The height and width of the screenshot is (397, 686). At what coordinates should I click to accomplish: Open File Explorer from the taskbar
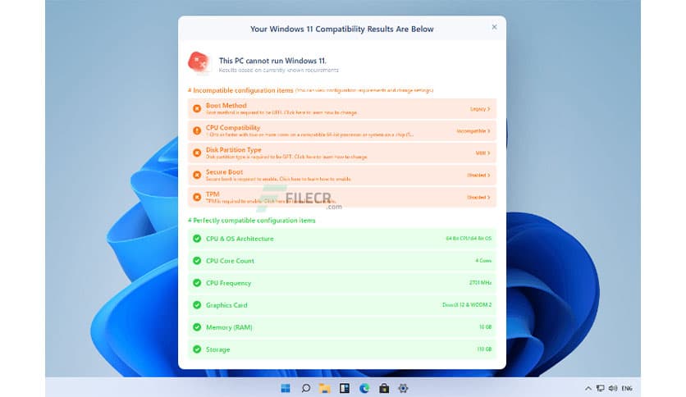(x=325, y=388)
